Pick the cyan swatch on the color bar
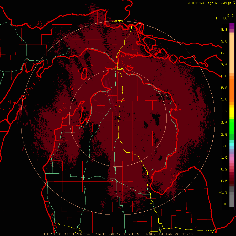 pos(232,144)
